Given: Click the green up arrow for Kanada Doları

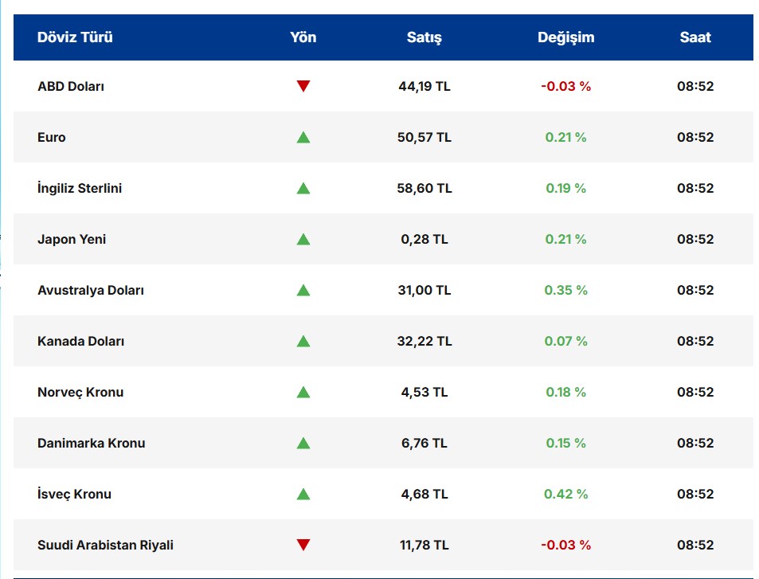Looking at the screenshot, I should pos(303,341).
